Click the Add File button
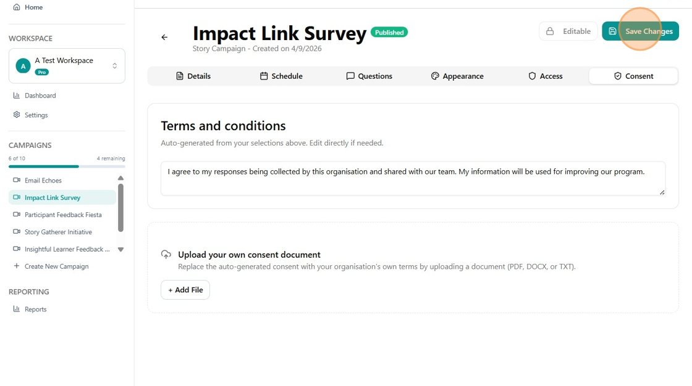 [x=185, y=290]
